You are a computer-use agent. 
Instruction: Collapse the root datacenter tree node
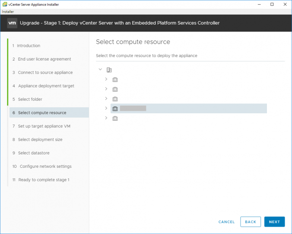point(100,69)
